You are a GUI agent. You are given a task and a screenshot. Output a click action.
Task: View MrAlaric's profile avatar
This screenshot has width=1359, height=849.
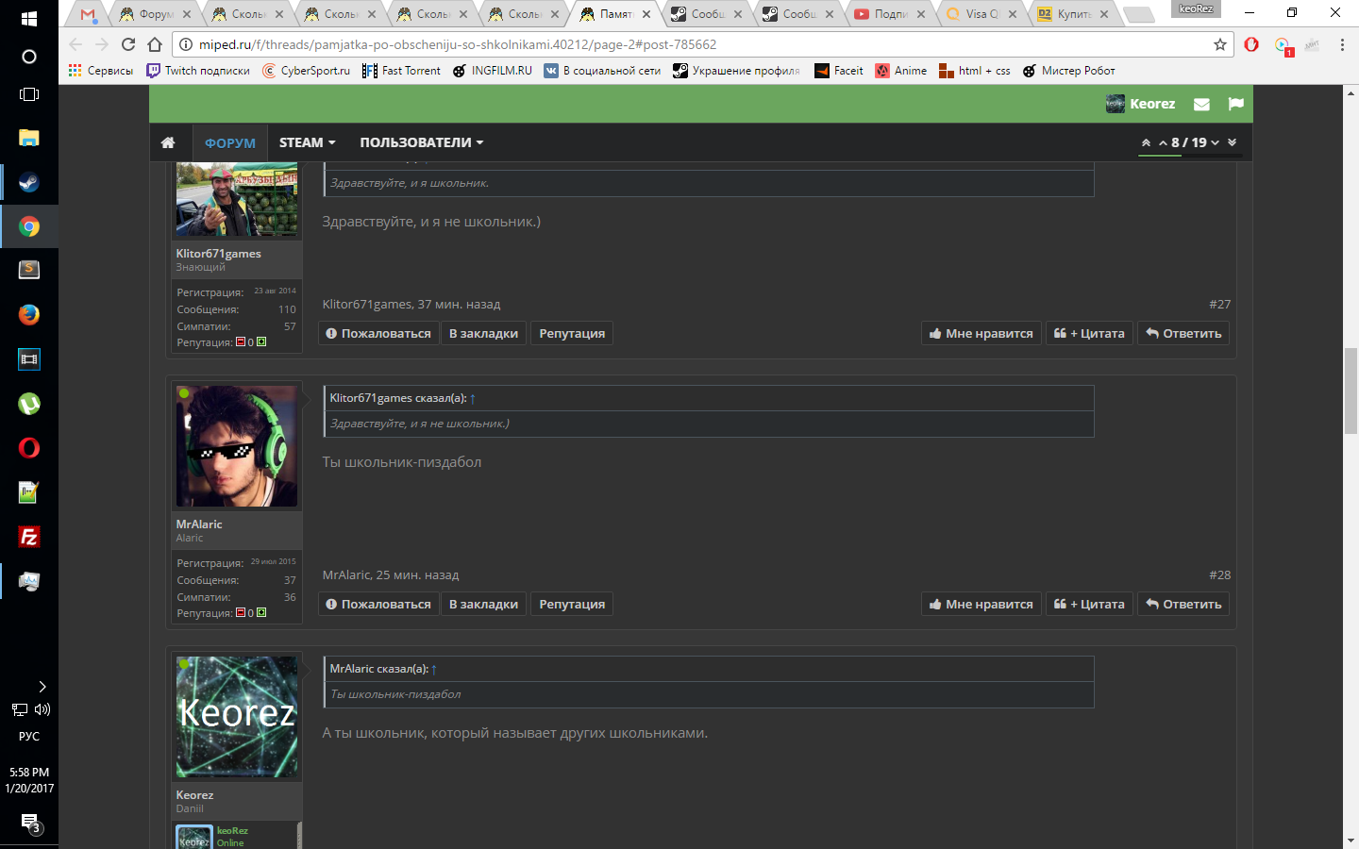click(237, 446)
